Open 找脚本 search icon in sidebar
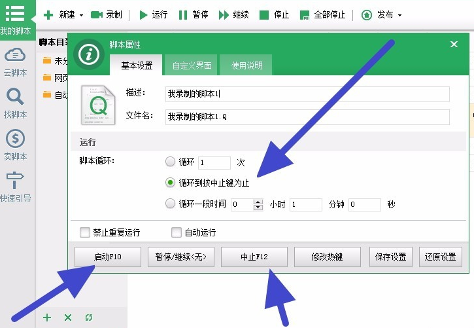 pos(15,97)
